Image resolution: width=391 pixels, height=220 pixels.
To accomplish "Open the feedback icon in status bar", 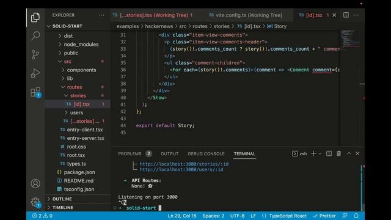I will tap(345, 216).
